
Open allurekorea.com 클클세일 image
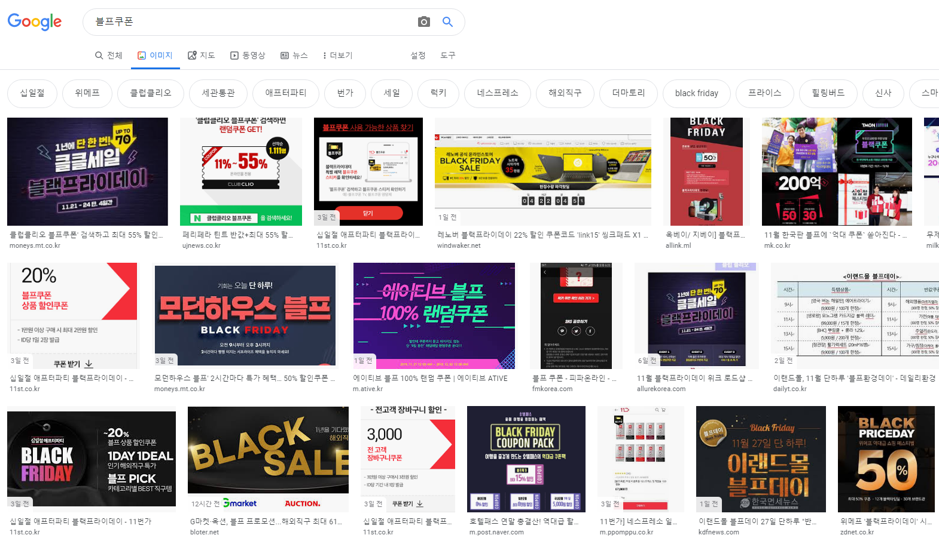tap(697, 316)
